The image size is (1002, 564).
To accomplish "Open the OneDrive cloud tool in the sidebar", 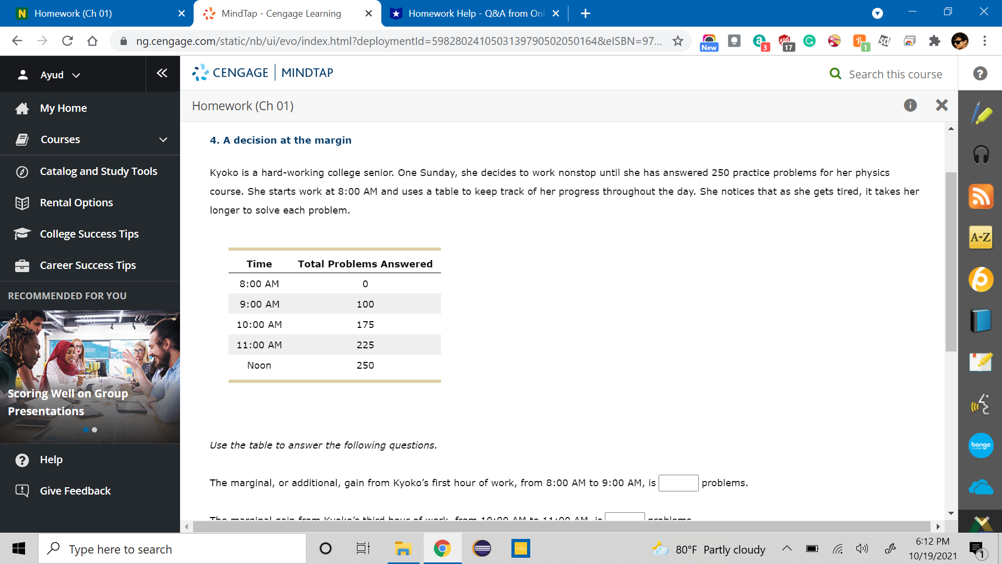I will pos(981,487).
